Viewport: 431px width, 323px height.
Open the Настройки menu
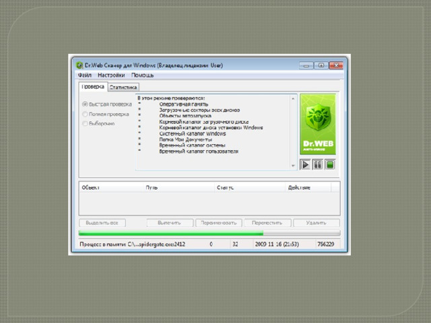coord(111,75)
